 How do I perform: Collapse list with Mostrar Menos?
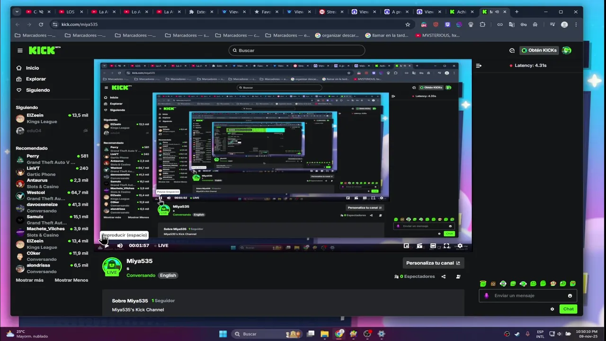click(x=71, y=280)
